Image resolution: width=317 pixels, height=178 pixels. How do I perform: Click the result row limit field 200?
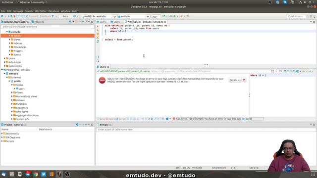point(156,16)
